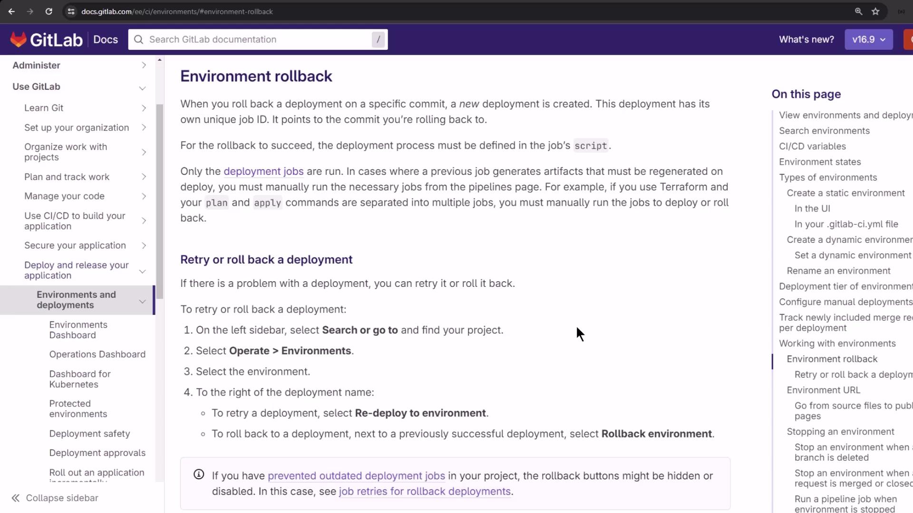Click What's new? in header
Image resolution: width=913 pixels, height=513 pixels.
coord(806,39)
